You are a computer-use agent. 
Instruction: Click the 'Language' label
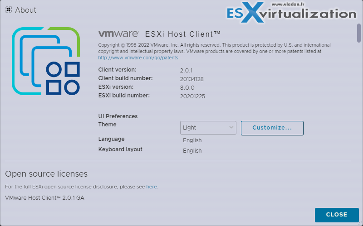pyautogui.click(x=111, y=139)
